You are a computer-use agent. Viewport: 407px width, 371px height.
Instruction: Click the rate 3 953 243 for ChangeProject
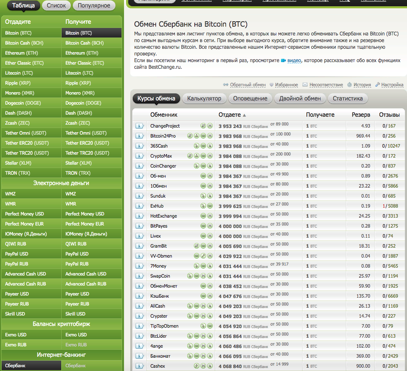pyautogui.click(x=230, y=126)
